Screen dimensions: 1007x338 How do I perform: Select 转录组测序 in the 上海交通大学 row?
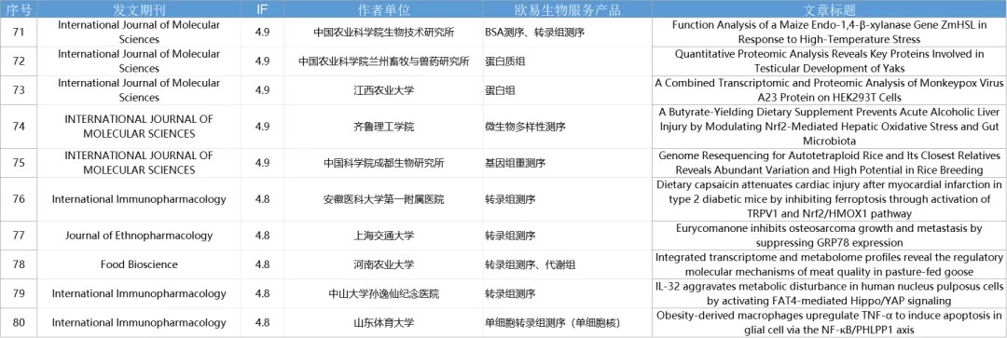(x=568, y=236)
